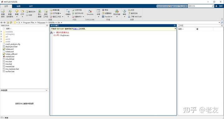Click Compare (比较) in the File group
Image resolution: width=224 pixels, height=119 pixels.
(29, 15)
